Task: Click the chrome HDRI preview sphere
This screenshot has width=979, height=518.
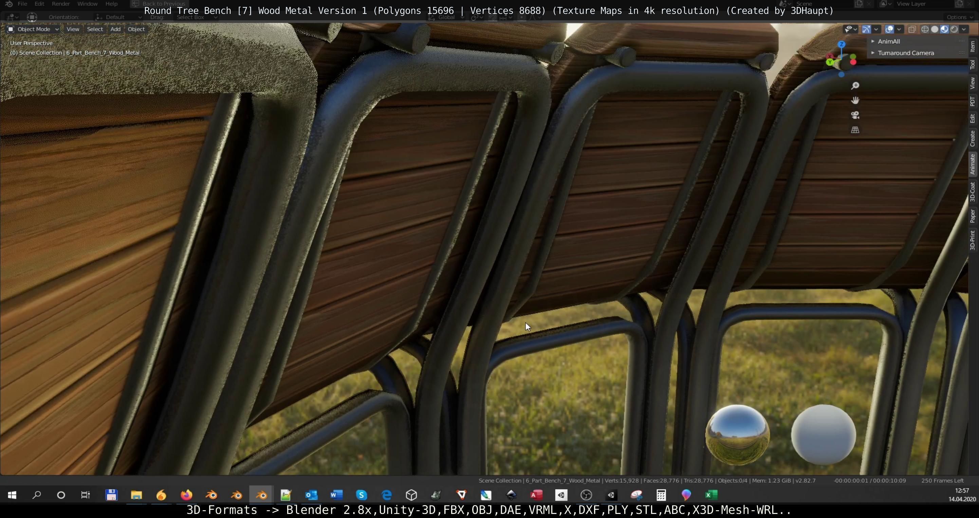Action: coord(737,435)
